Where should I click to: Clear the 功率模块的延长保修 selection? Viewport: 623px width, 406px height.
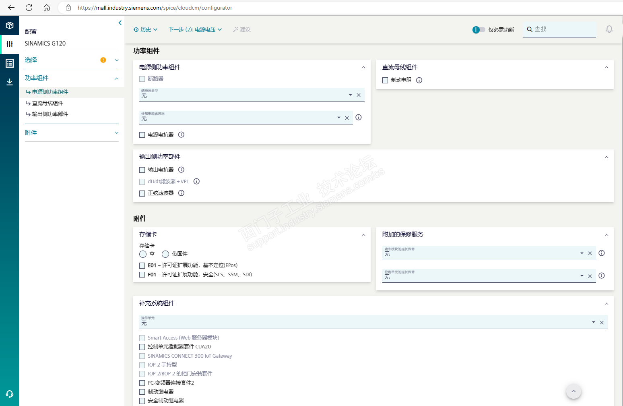click(x=590, y=253)
